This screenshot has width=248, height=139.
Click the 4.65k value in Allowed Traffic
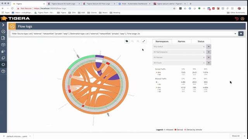click(x=205, y=88)
